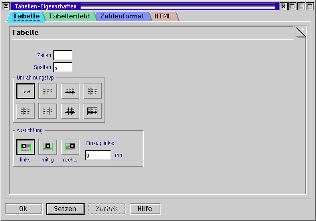
Task: Confirm the dialog with OK
Action: [x=24, y=209]
